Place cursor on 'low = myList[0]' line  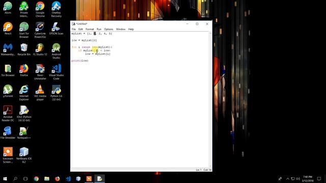click(x=84, y=40)
